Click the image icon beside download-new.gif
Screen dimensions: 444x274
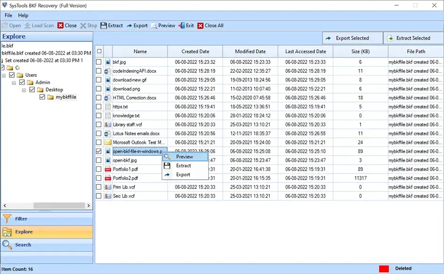(108, 80)
